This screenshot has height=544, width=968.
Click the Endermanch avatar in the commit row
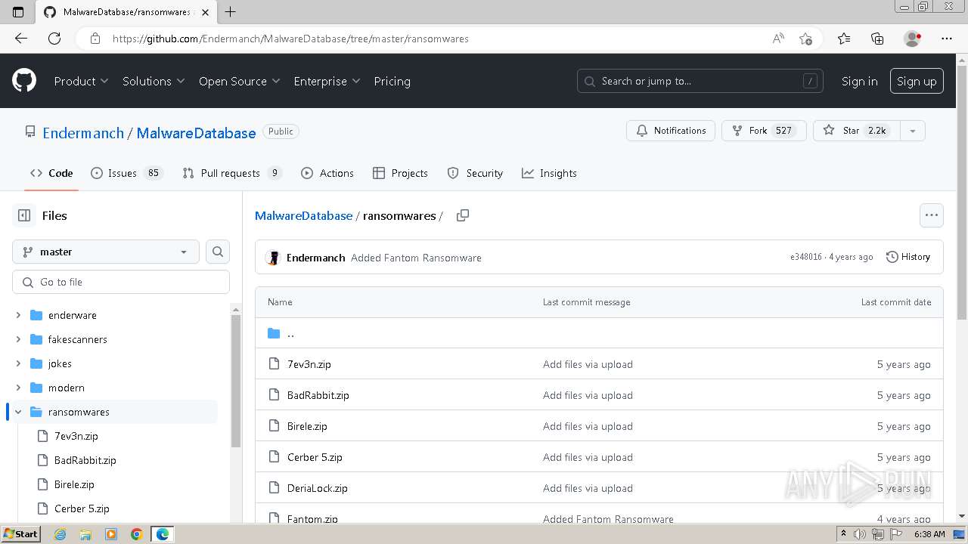[x=273, y=258]
